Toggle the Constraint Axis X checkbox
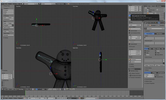 pyautogui.click(x=2, y=82)
